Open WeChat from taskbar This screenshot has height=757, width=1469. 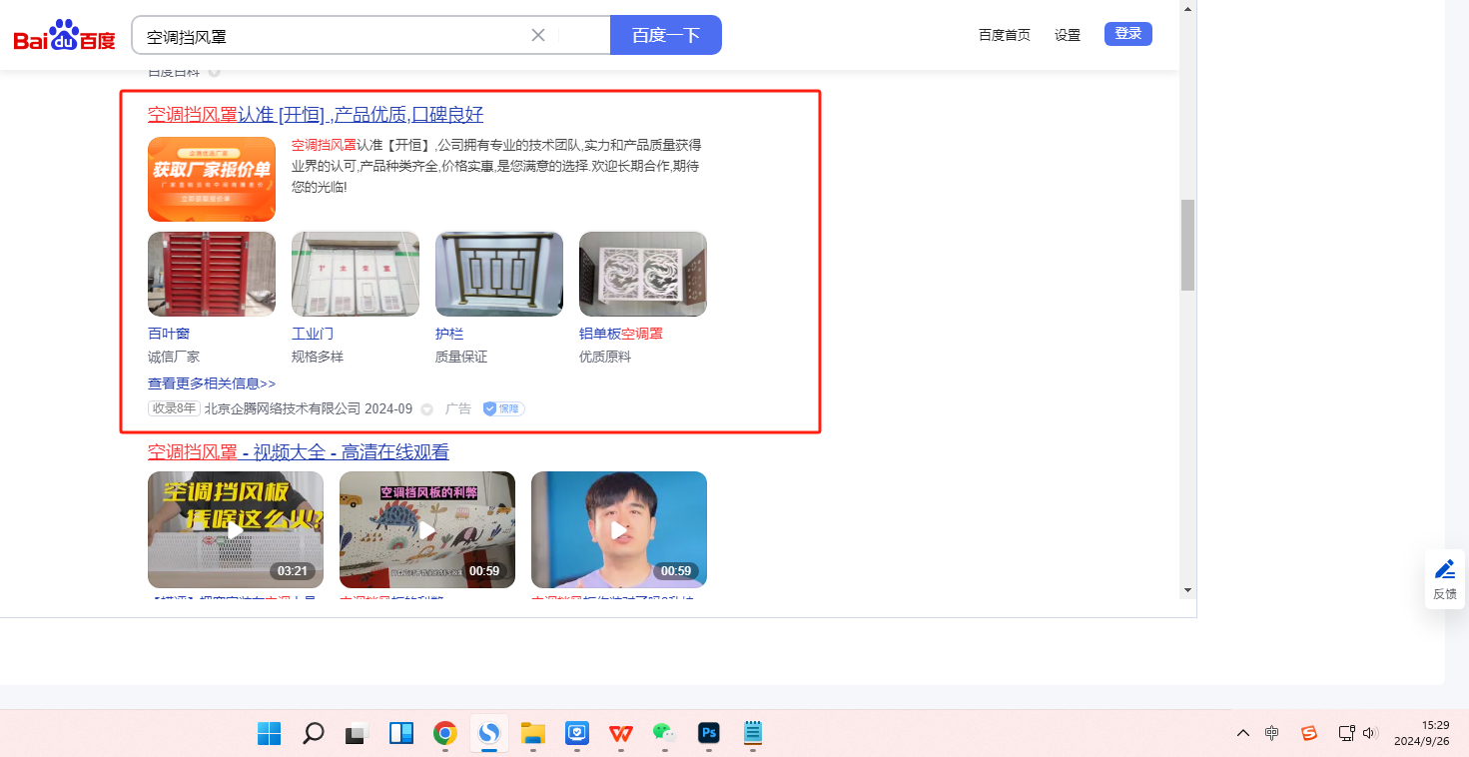(x=665, y=734)
